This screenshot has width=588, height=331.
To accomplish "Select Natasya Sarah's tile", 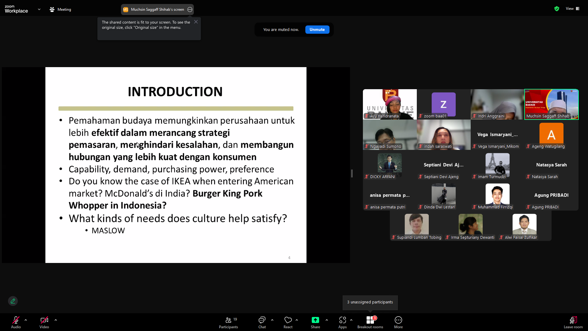I will tap(552, 165).
